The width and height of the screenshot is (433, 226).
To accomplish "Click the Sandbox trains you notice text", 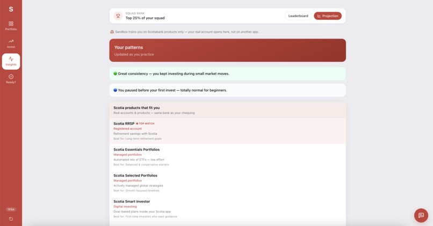I will coord(187,32).
